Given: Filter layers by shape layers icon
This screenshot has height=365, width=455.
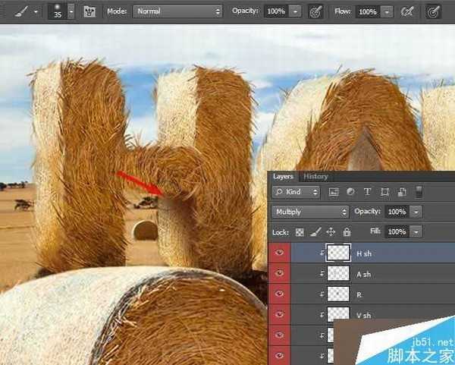Looking at the screenshot, I should [x=384, y=193].
